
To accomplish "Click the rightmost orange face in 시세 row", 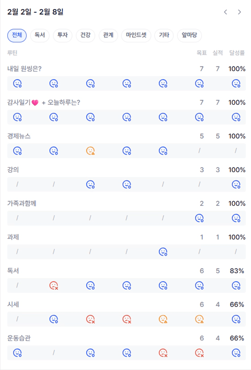I will tap(199, 319).
